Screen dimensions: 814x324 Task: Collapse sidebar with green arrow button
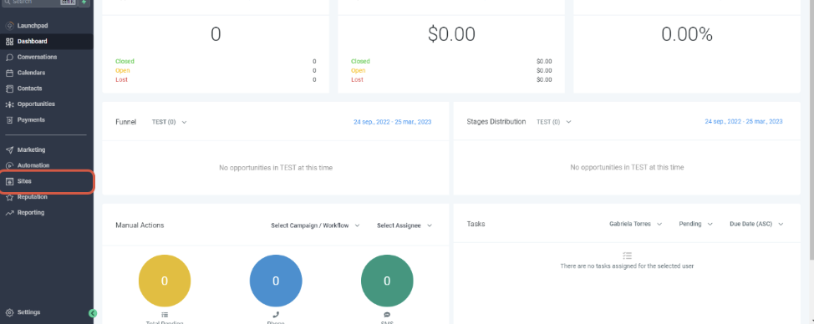pos(93,313)
